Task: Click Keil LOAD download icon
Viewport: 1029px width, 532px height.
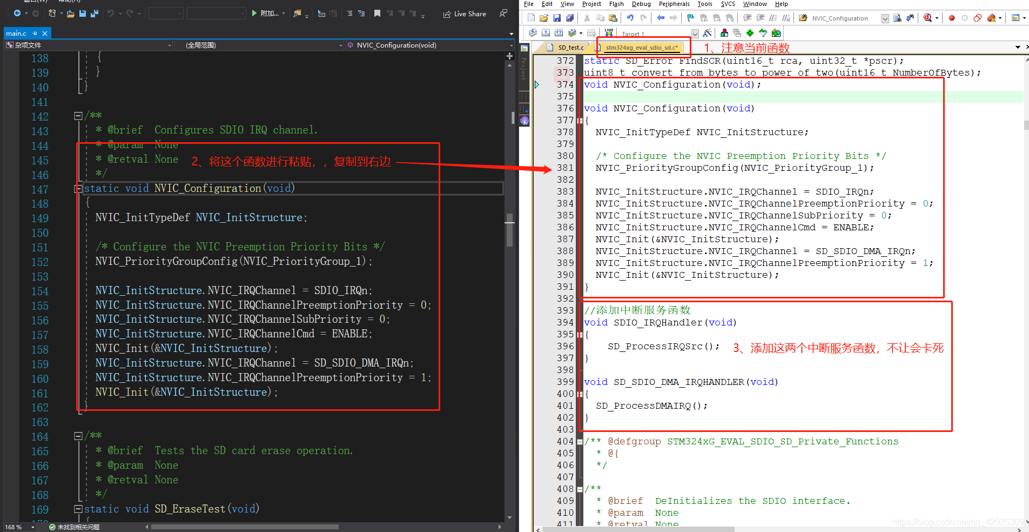Action: (x=609, y=33)
